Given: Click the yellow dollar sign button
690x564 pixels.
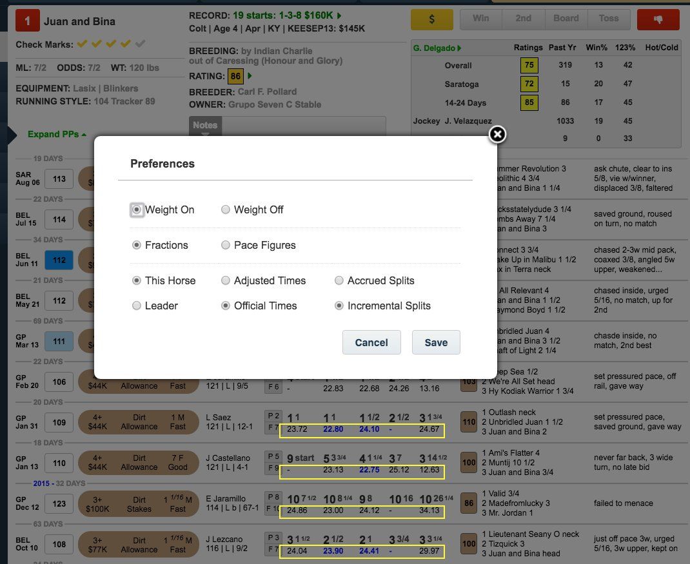Looking at the screenshot, I should (431, 19).
